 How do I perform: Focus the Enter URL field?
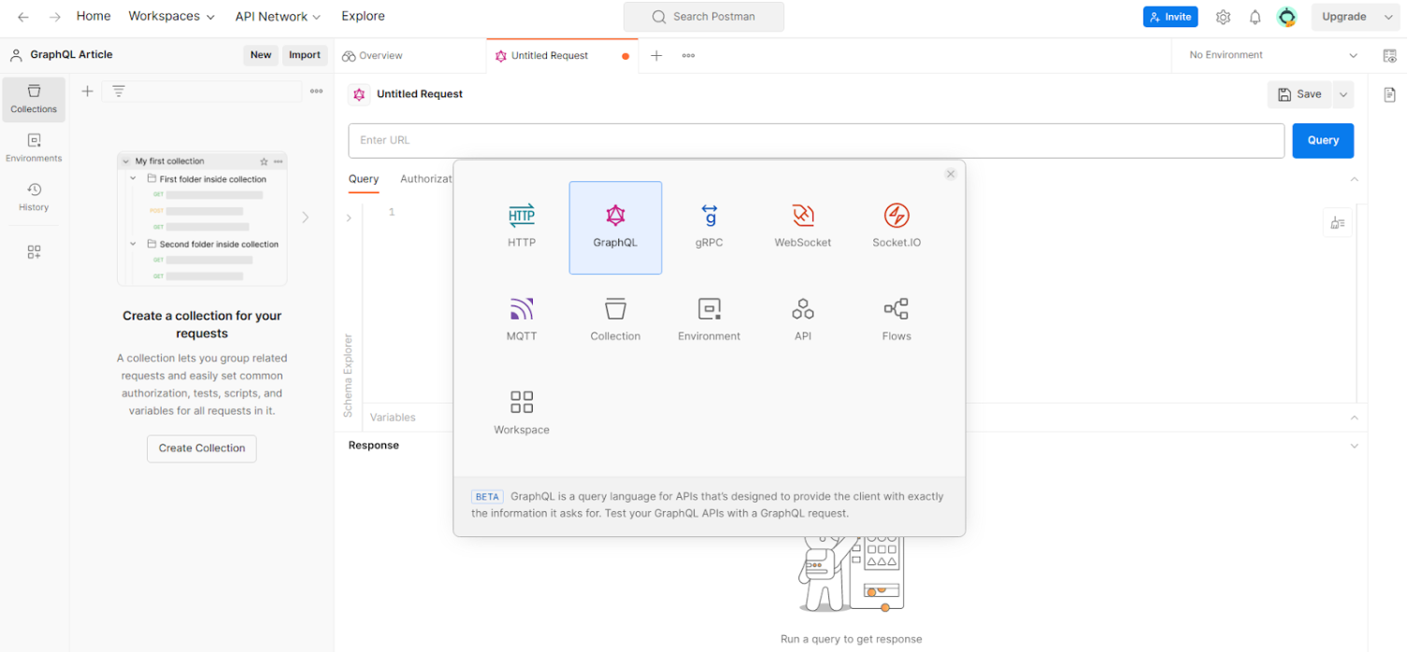(x=816, y=140)
